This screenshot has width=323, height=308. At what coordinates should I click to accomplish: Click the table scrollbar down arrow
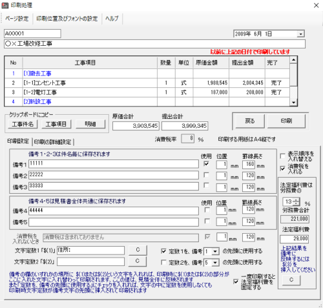293,103
